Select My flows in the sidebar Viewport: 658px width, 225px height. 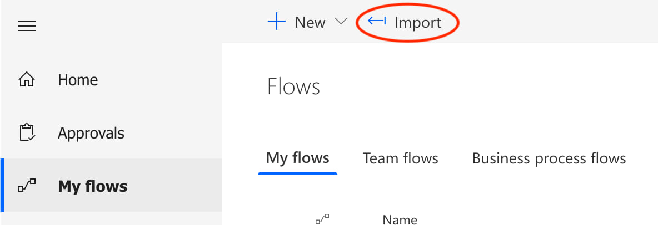(x=92, y=187)
